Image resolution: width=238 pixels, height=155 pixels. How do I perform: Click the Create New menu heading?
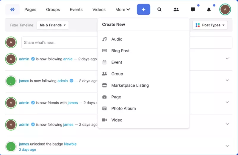coord(114,24)
